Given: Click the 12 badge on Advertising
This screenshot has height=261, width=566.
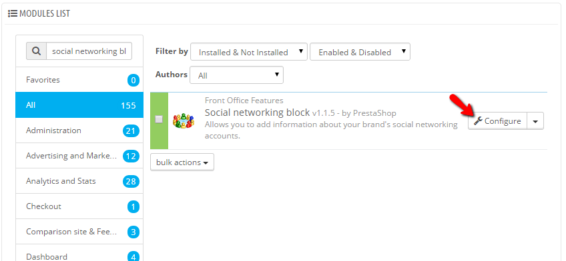Looking at the screenshot, I should coord(131,156).
